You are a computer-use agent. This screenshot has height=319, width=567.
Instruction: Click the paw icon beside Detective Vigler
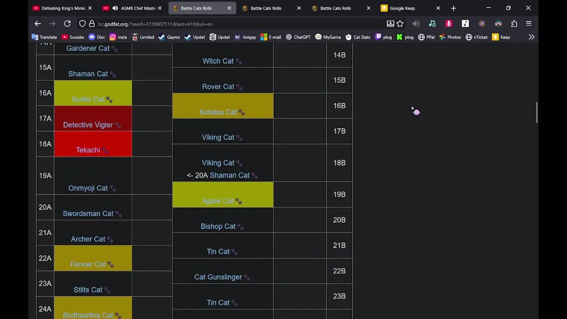pos(117,125)
